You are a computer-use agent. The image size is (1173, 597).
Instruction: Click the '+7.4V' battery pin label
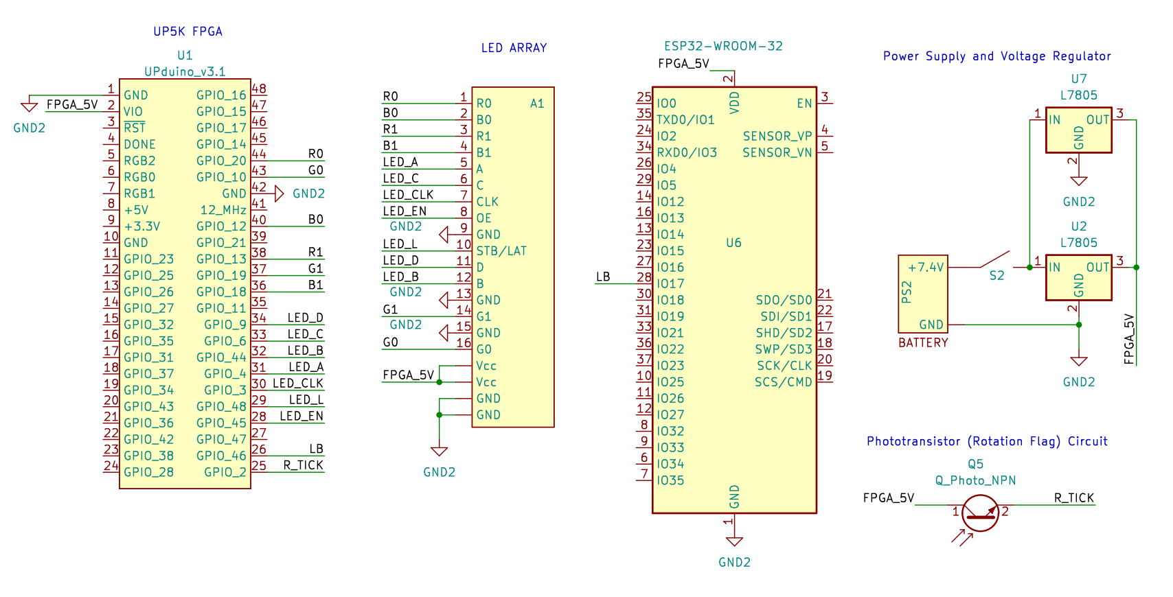click(x=926, y=268)
